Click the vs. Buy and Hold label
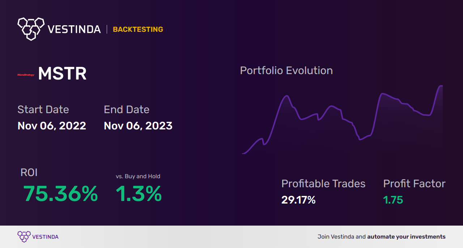Screen dimensions: 463x248 [138, 176]
